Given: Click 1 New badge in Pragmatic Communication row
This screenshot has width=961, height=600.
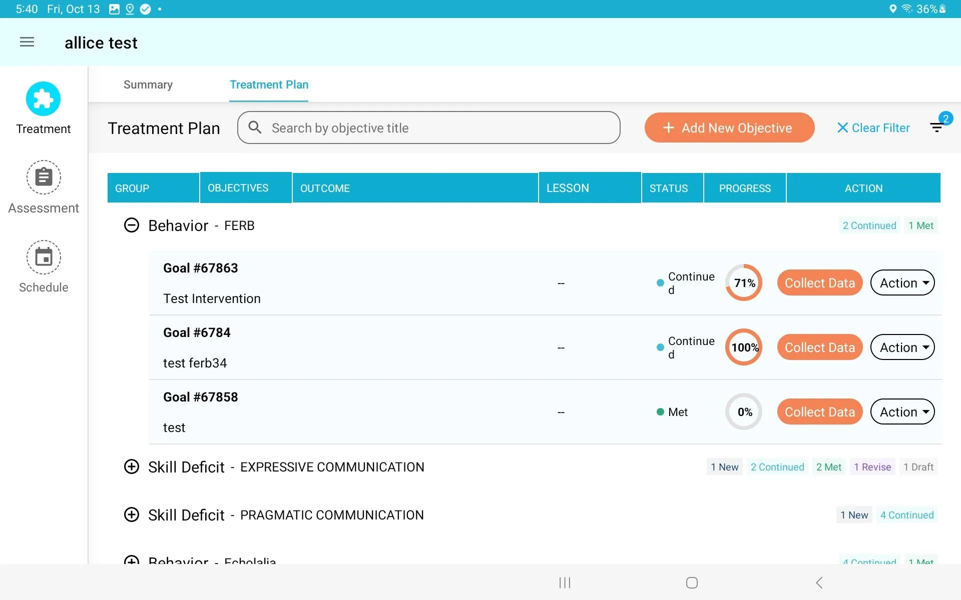Looking at the screenshot, I should (x=854, y=515).
